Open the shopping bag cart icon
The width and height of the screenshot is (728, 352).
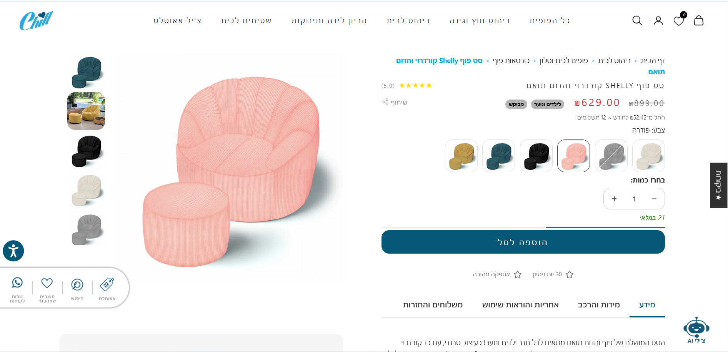coord(699,20)
